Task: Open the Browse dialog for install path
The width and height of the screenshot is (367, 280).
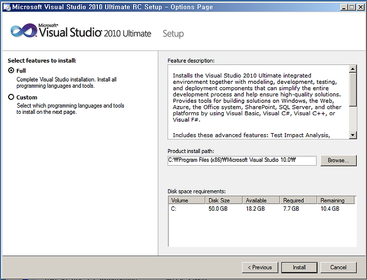Action: pyautogui.click(x=338, y=160)
